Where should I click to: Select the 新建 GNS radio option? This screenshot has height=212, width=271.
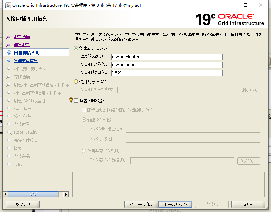(x=84, y=120)
